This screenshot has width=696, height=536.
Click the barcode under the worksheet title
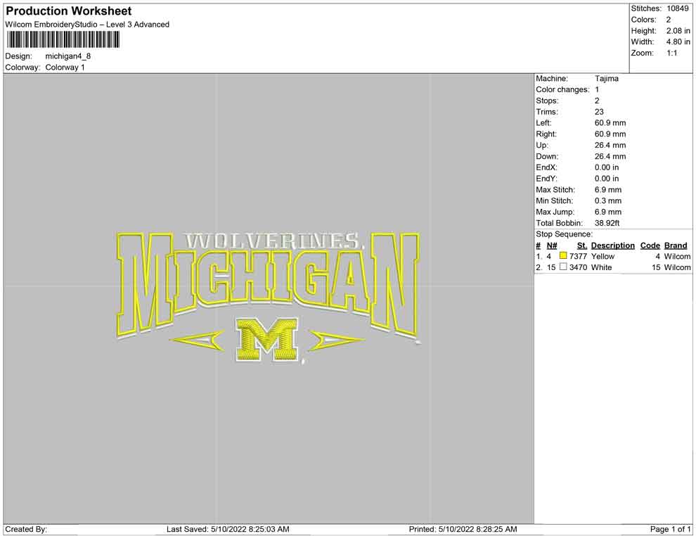click(63, 40)
